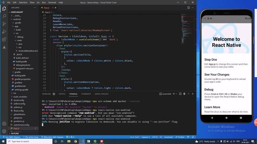
Task: Open the Run menu
Action: (x=44, y=2)
